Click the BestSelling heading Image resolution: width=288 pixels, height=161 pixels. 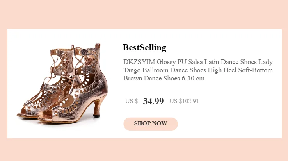tap(144, 48)
